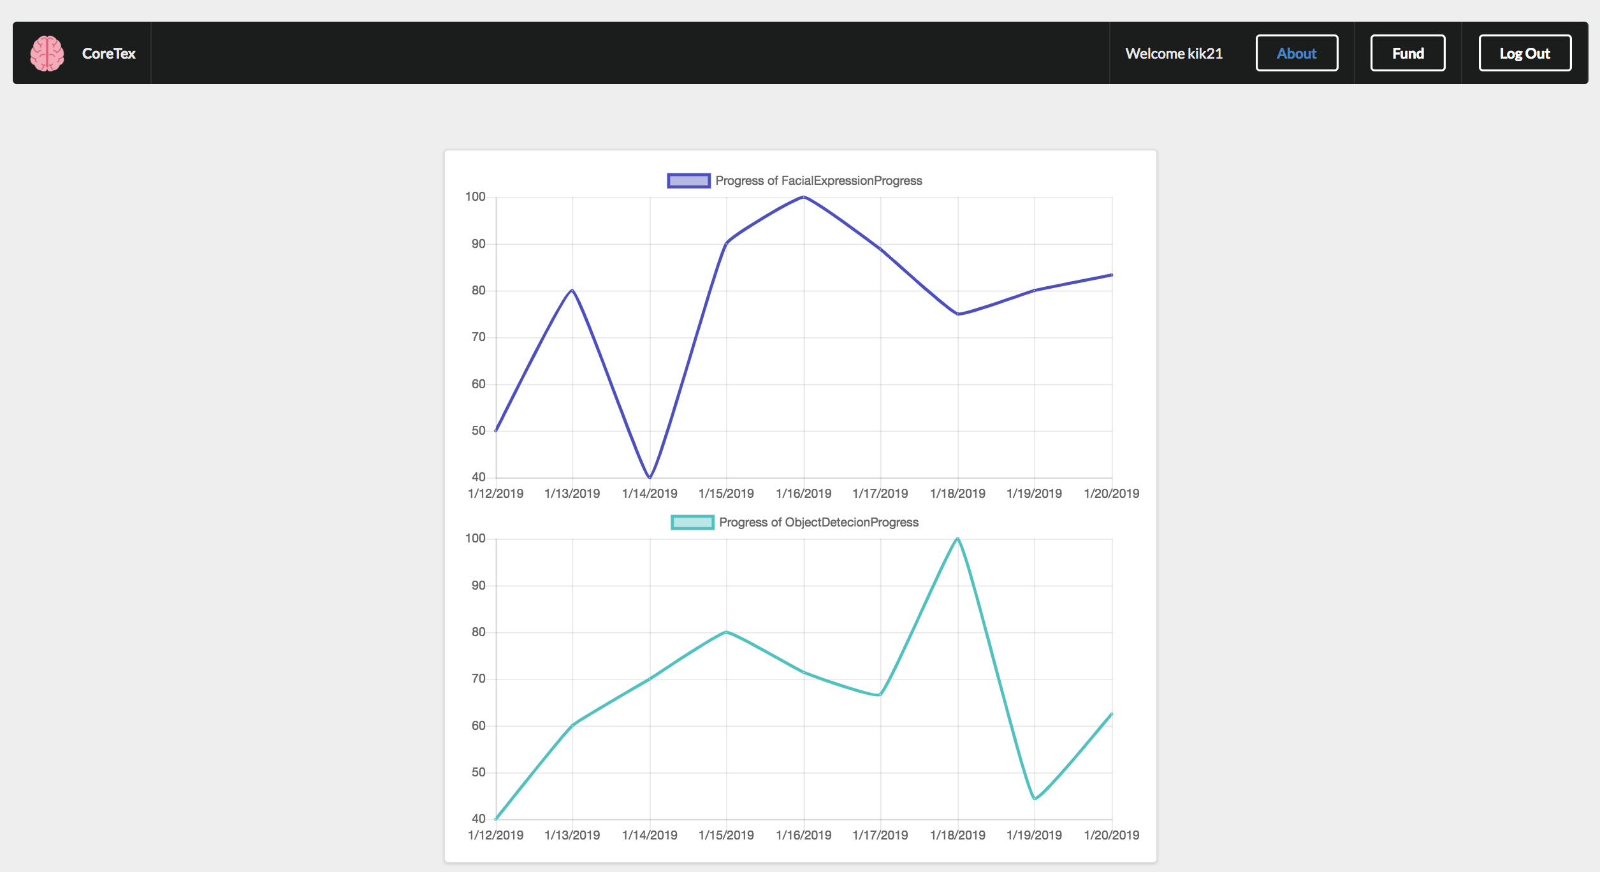Log out of the account
The width and height of the screenshot is (1600, 872).
[x=1524, y=54]
